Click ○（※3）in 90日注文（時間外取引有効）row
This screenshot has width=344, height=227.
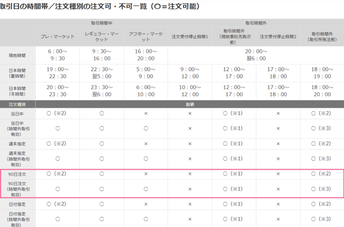point(322,189)
